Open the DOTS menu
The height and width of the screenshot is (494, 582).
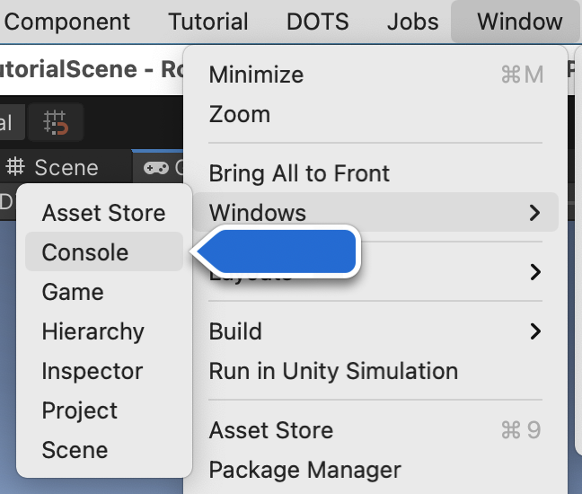tap(317, 22)
